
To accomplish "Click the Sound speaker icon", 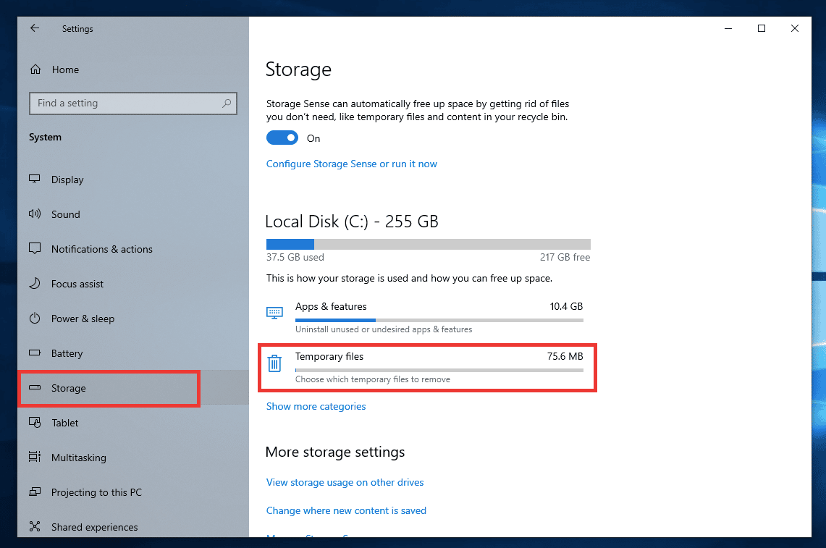I will (35, 214).
